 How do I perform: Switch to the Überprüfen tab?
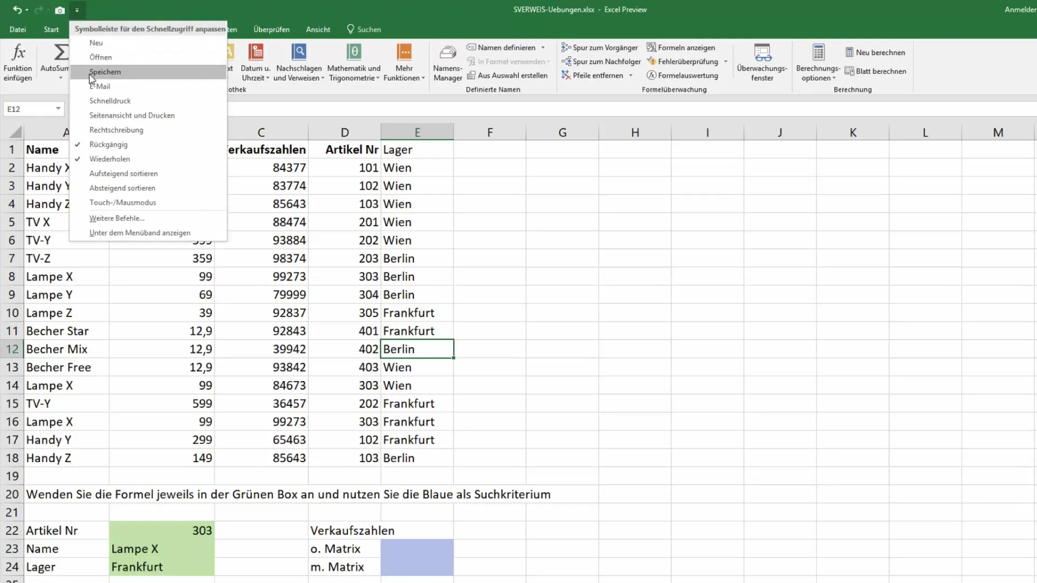pyautogui.click(x=272, y=29)
